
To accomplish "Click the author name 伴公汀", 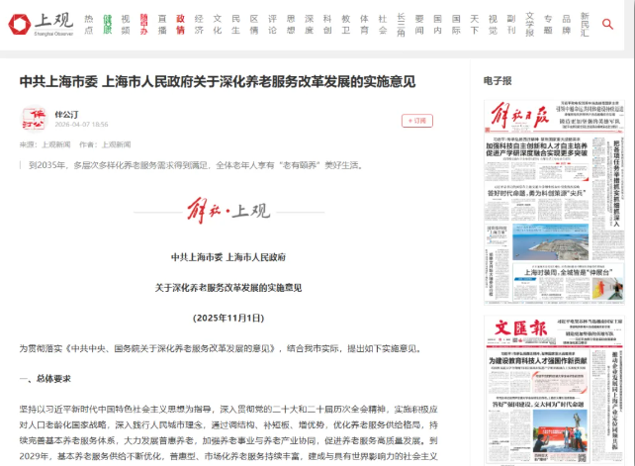I will (66, 114).
